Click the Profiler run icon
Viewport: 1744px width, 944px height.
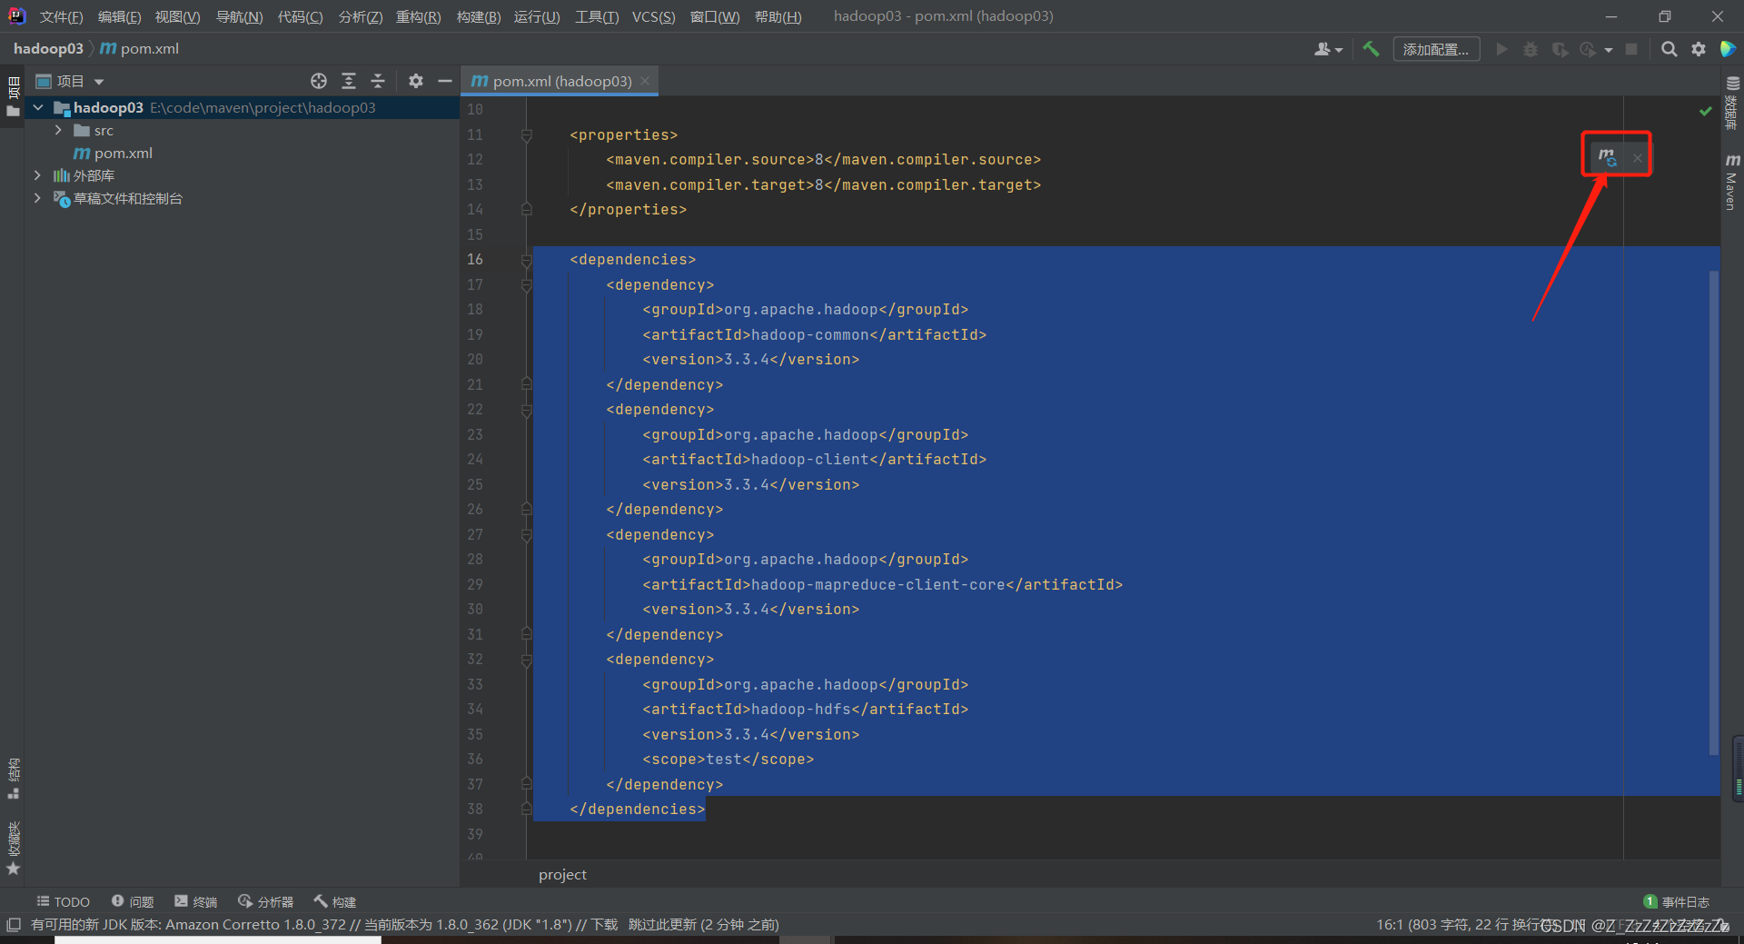(x=1588, y=49)
